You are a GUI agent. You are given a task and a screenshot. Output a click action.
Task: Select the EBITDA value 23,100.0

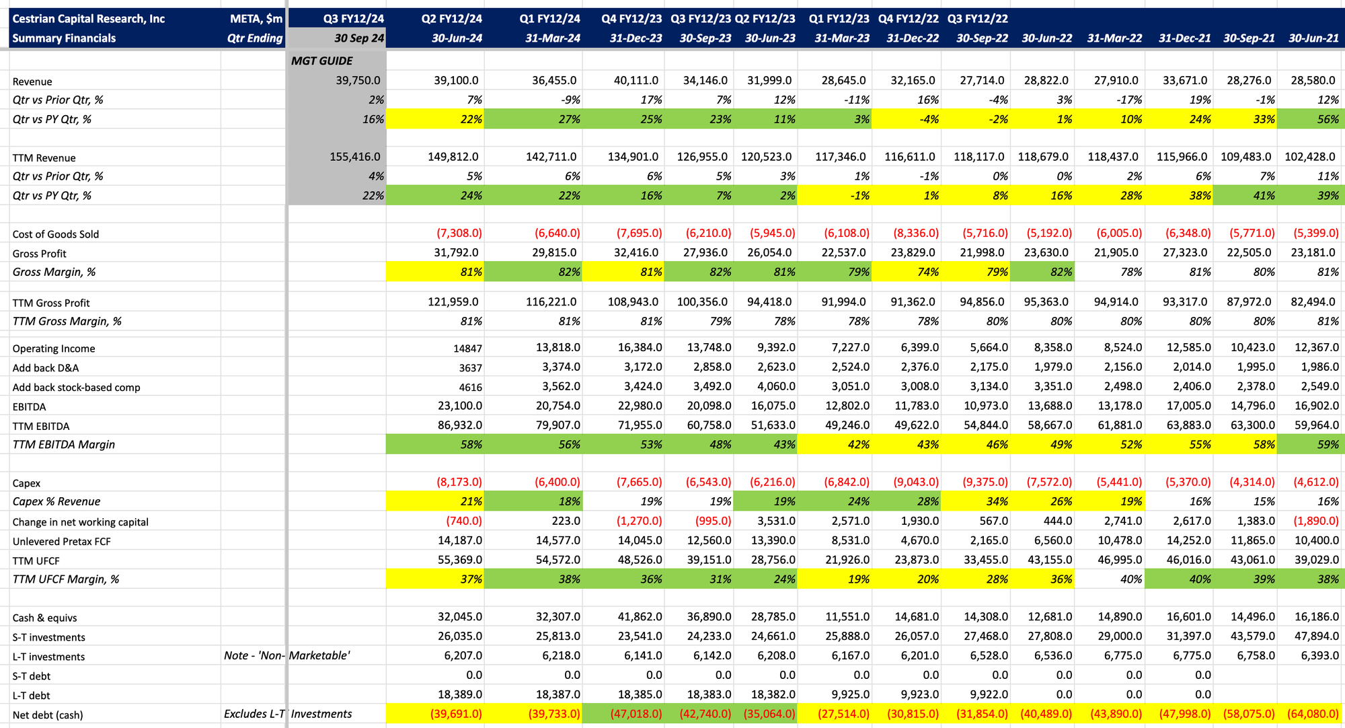point(459,406)
